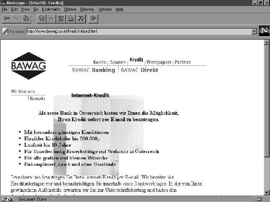Click the Open Location toolbar icon

coord(61,19)
